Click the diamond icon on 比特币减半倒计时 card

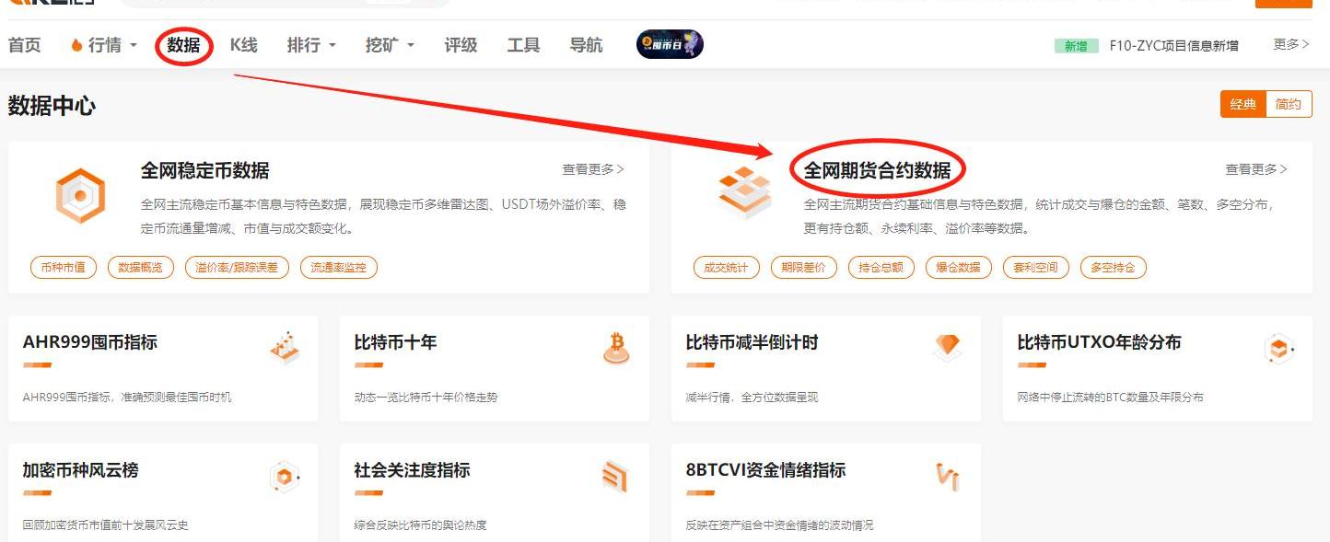[947, 347]
